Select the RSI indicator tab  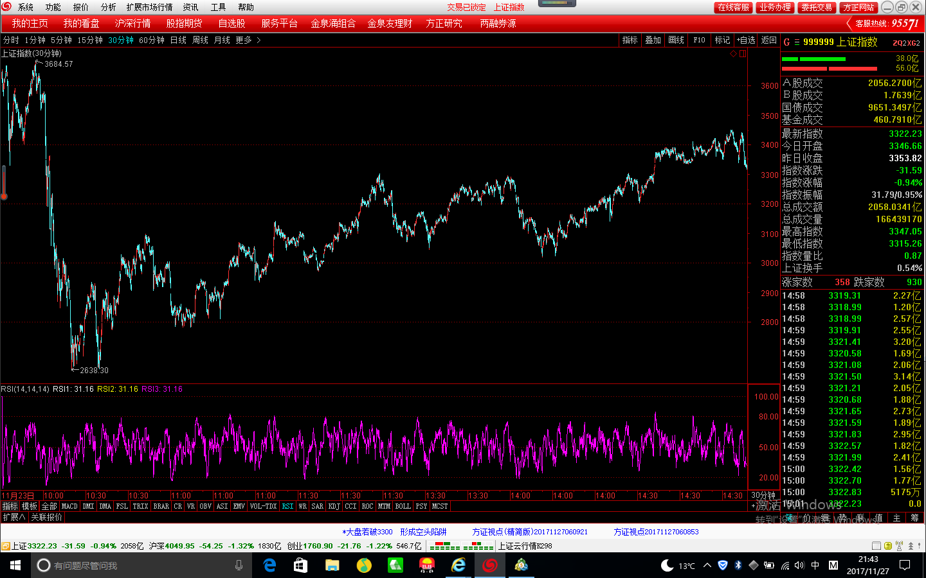pyautogui.click(x=287, y=506)
